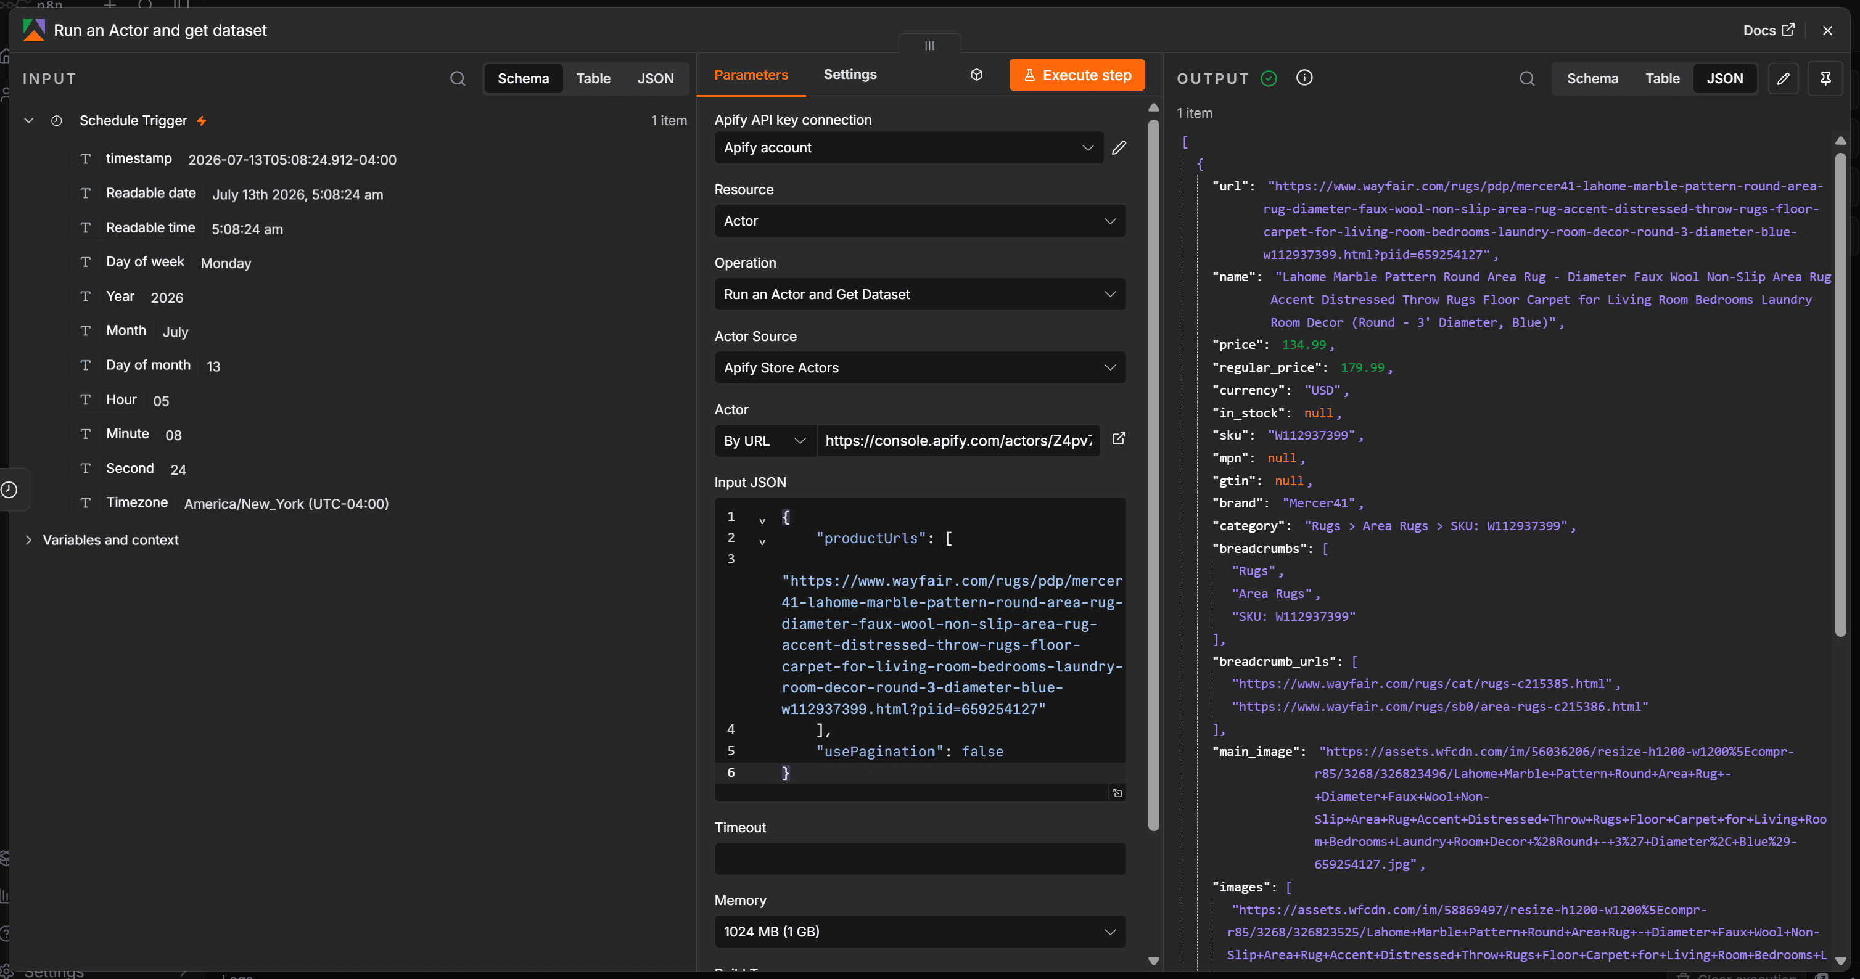This screenshot has width=1860, height=979.
Task: Switch output view to JSON
Action: (1724, 79)
